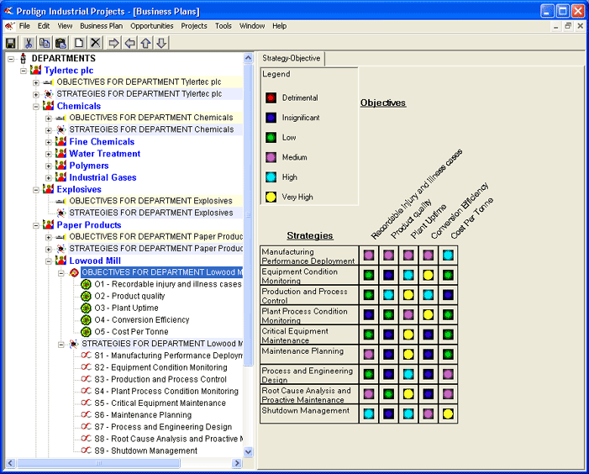Click the Maintenance Planning strategy row label
Screen dimensions: 589x474
tap(309, 355)
